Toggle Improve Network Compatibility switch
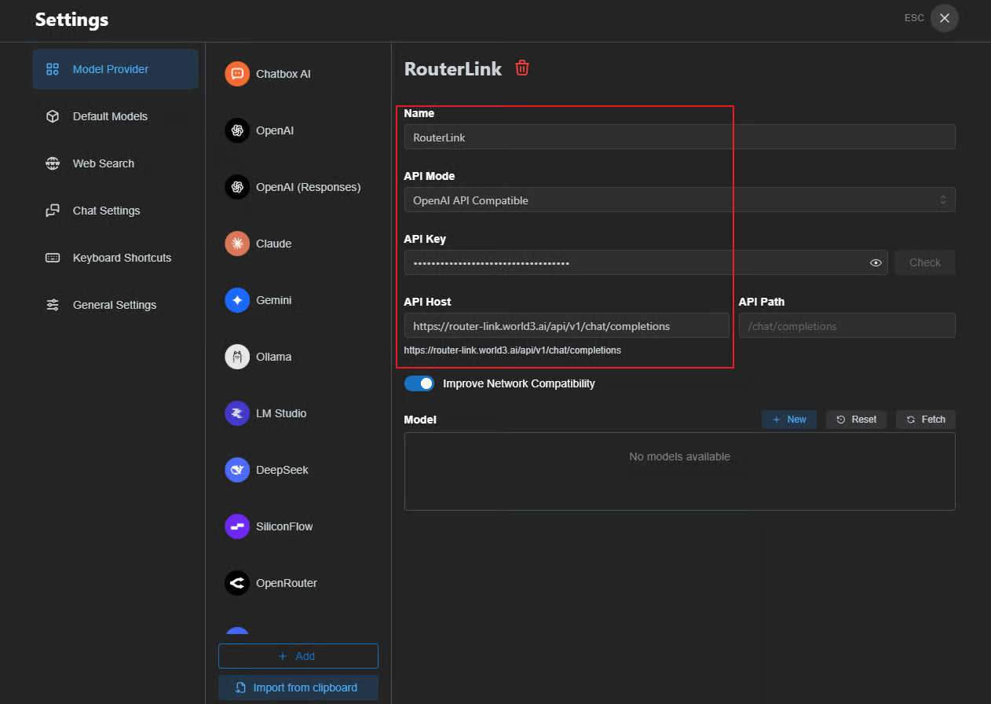The image size is (991, 704). coord(419,383)
